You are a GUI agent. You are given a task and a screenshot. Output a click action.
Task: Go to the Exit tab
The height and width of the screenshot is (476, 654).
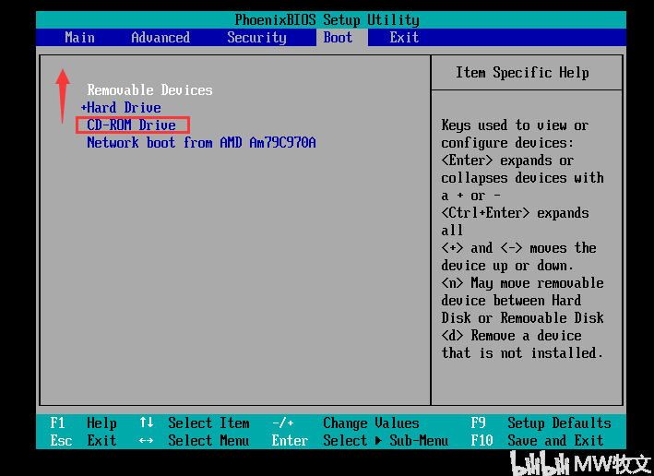(x=404, y=38)
